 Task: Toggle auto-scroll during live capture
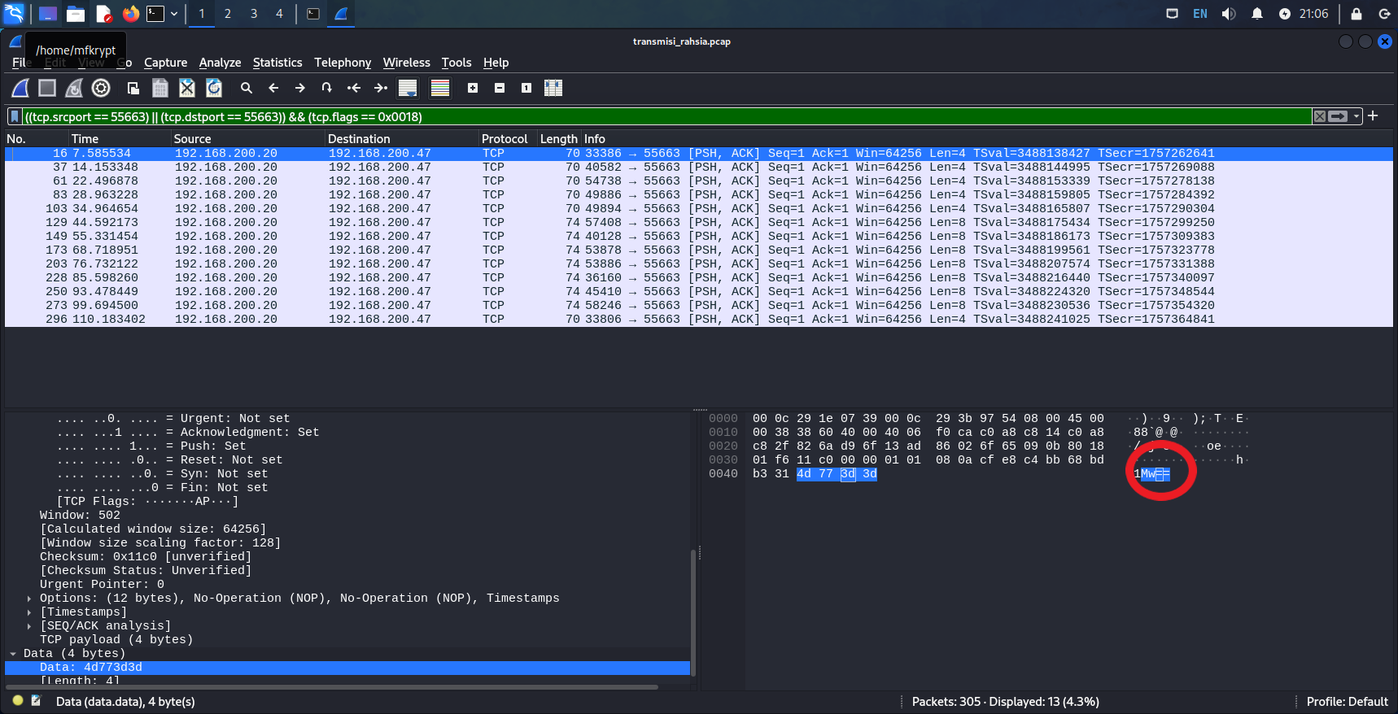408,88
